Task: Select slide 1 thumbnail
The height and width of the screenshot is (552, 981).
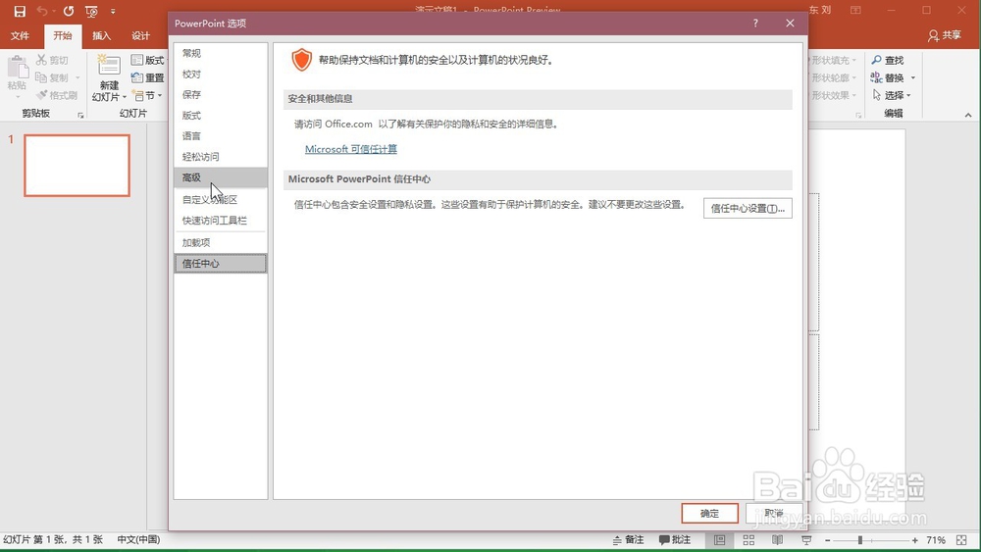Action: pyautogui.click(x=77, y=165)
